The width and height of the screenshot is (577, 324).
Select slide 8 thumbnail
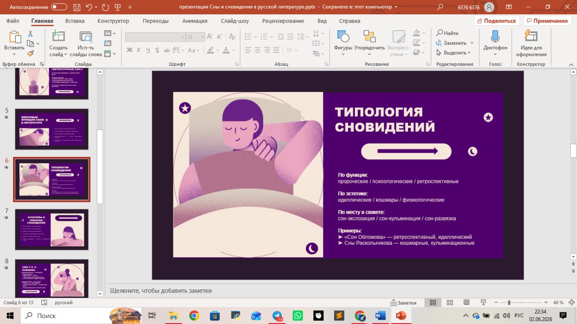click(52, 278)
